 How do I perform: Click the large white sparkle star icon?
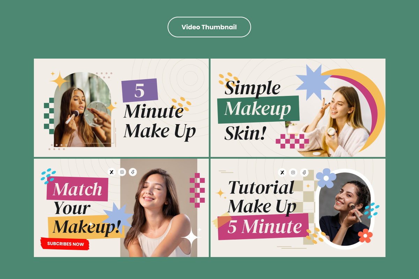click(x=191, y=238)
